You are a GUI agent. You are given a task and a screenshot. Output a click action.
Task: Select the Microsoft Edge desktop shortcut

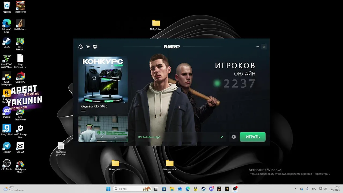(7, 26)
